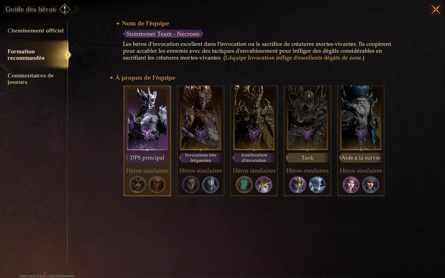This screenshot has width=445, height=278.
Task: Click gold-helmeted similar hero under Tank
Action: coord(297,185)
